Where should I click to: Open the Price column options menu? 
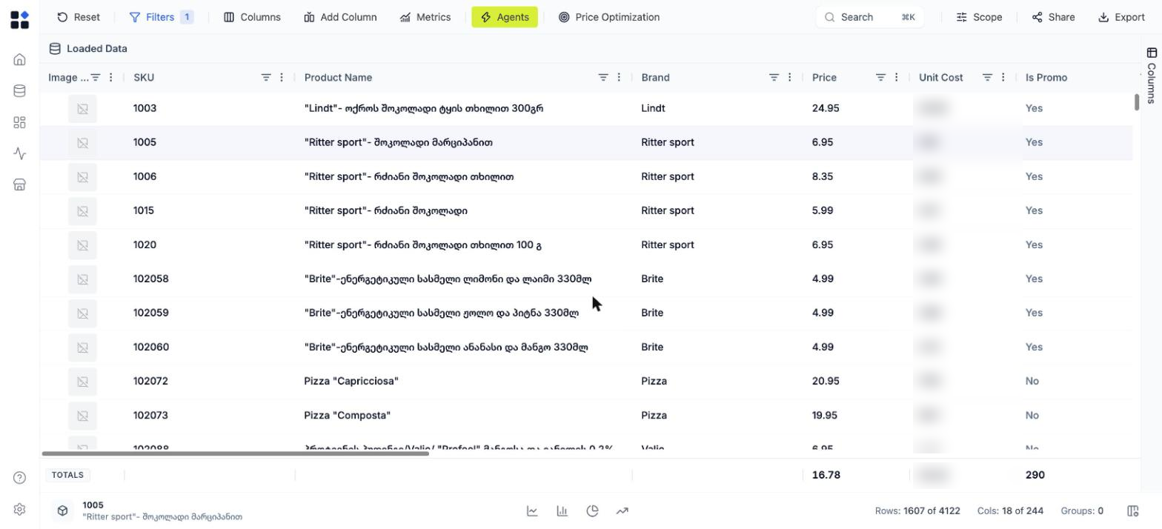[896, 77]
